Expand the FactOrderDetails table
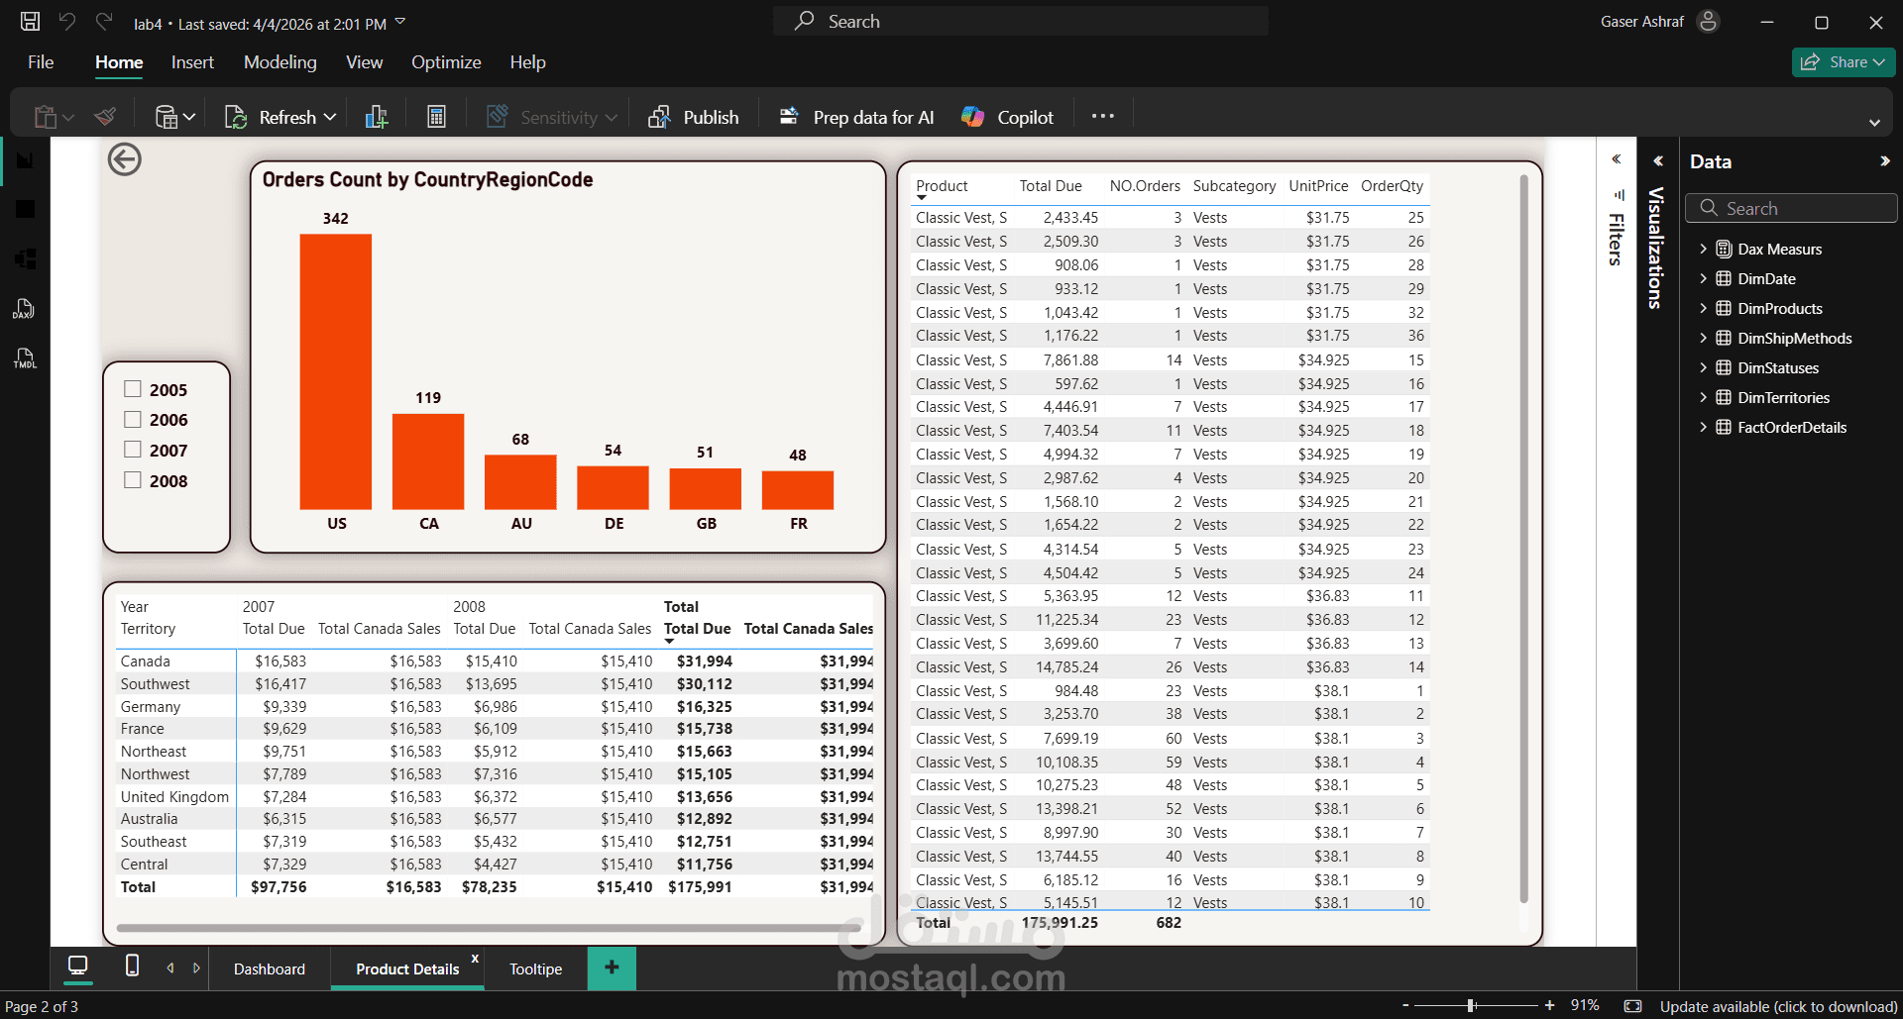The height and width of the screenshot is (1019, 1903). (1704, 427)
